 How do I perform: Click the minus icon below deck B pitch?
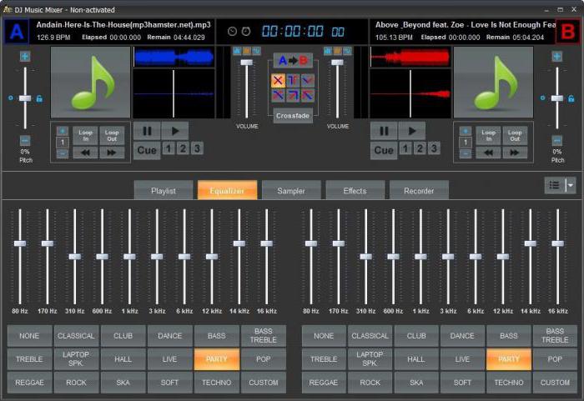pos(556,140)
